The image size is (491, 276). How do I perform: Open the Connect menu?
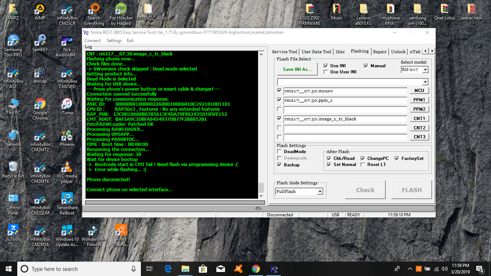point(93,41)
